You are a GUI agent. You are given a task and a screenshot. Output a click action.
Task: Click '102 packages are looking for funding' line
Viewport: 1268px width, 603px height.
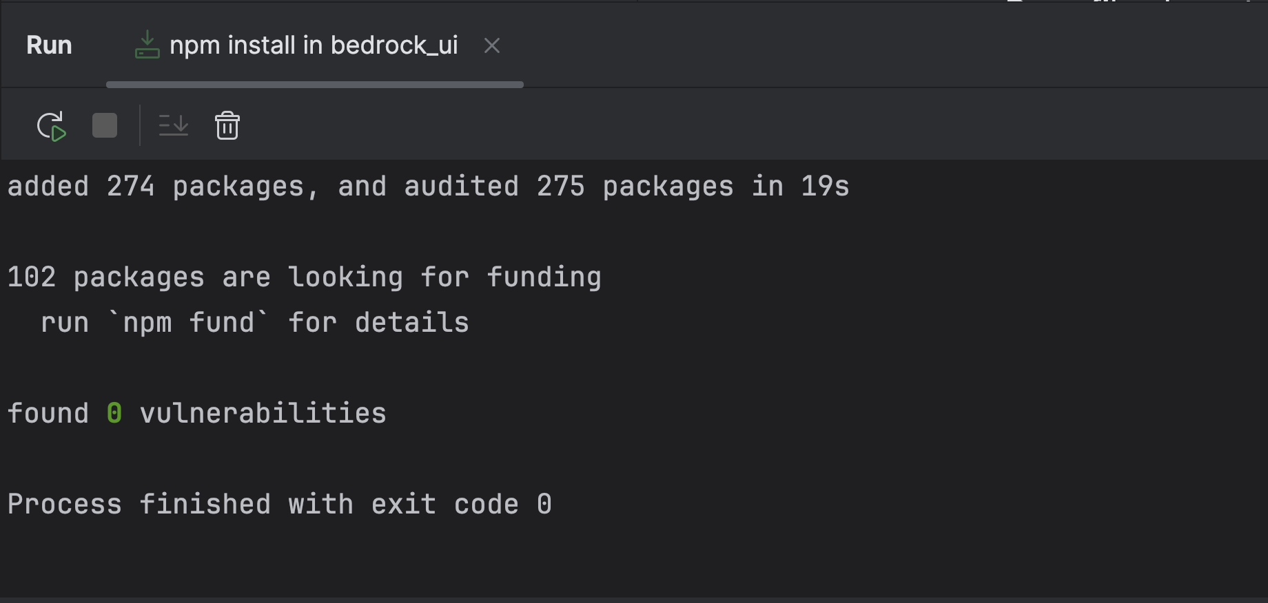[x=304, y=277]
